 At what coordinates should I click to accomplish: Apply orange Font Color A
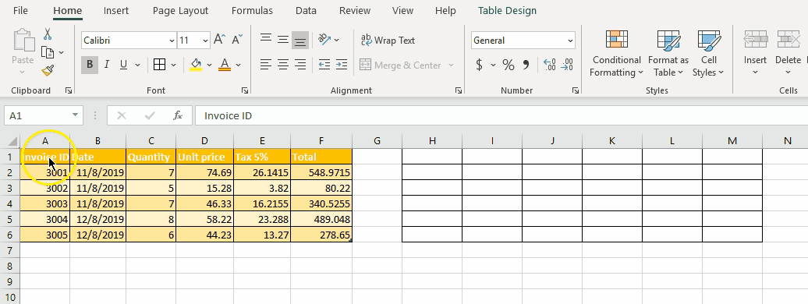tap(224, 65)
